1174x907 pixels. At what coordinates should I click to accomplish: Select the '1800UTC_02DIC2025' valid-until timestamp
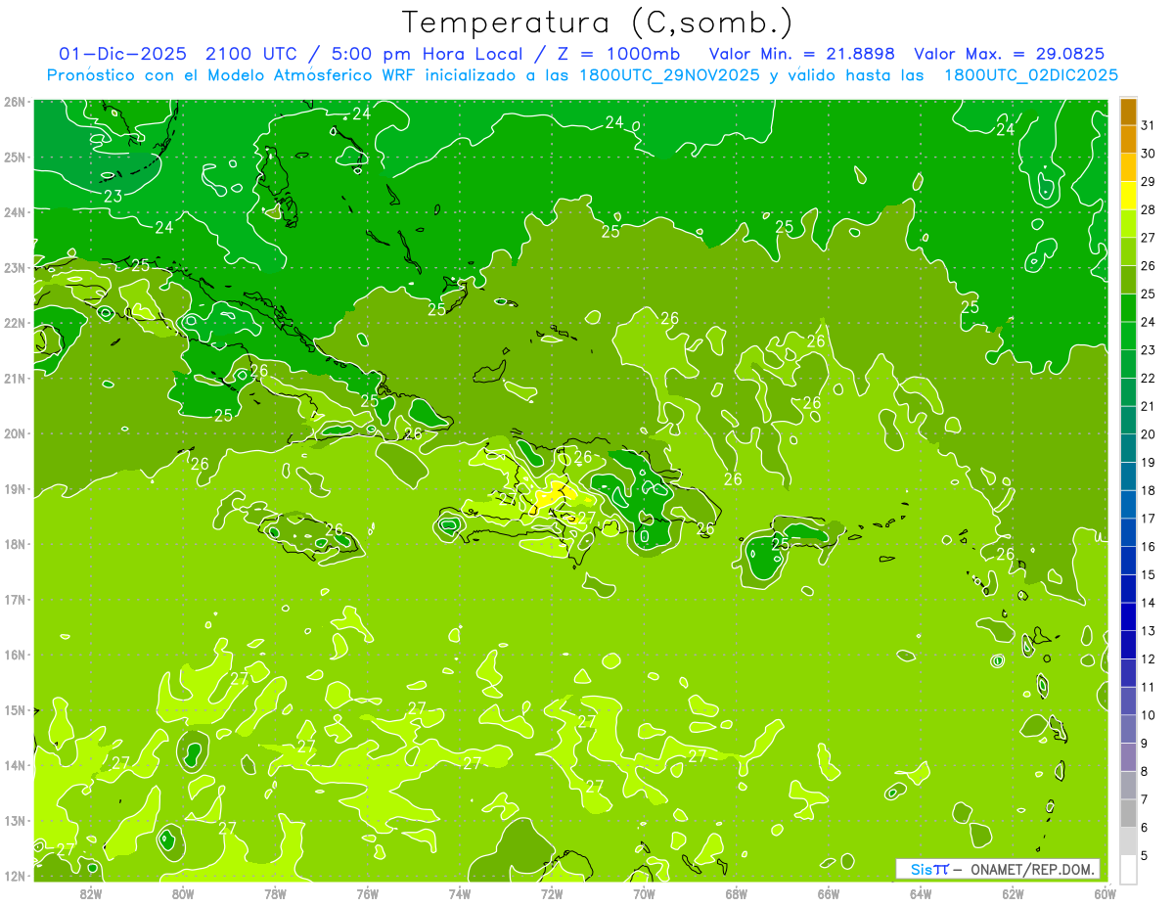pos(1032,74)
